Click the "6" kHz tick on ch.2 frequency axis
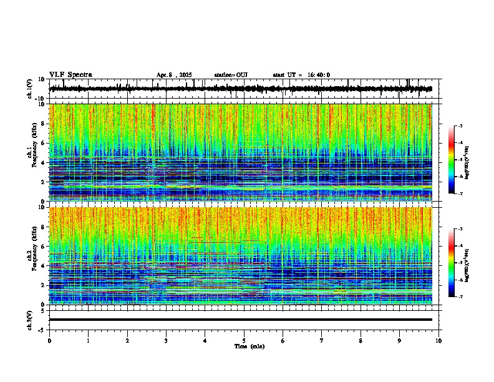 point(44,247)
